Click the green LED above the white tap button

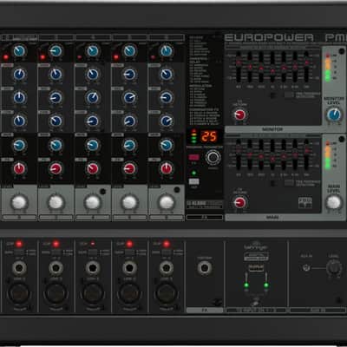pyautogui.click(x=193, y=173)
